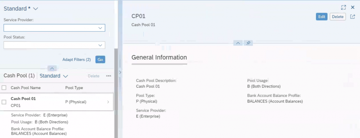Click BALANCES (Account Balances) in General Information
The width and height of the screenshot is (360, 138).
pos(275,101)
